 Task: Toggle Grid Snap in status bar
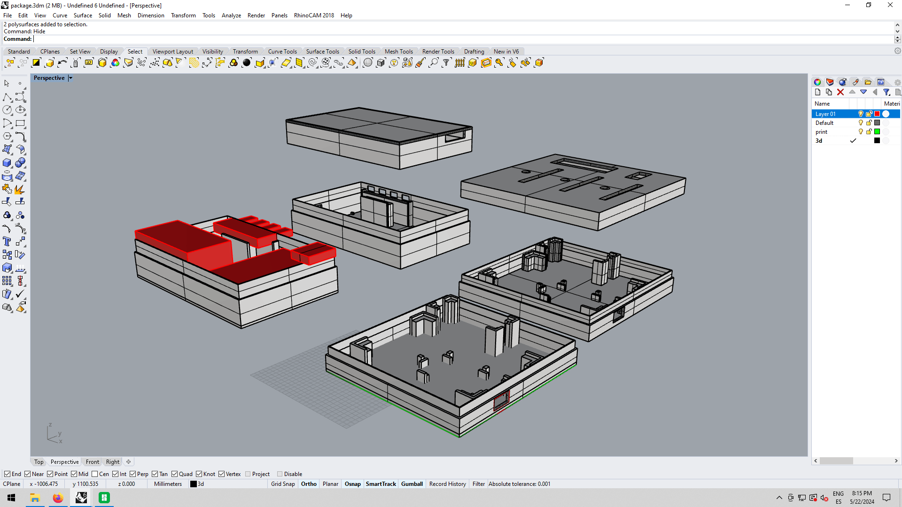click(x=283, y=484)
